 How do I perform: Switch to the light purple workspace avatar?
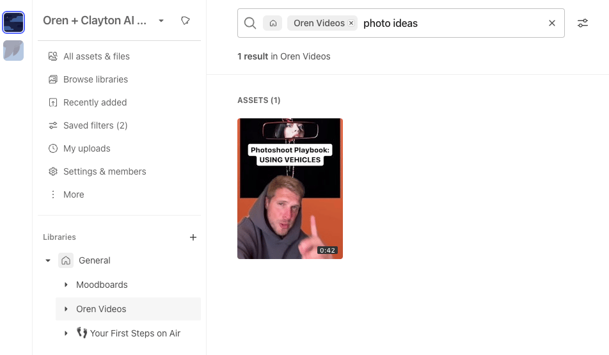point(13,51)
